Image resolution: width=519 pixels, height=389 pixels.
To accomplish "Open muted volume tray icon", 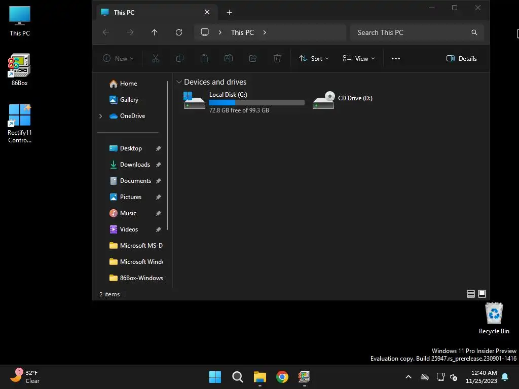I will pyautogui.click(x=454, y=377).
